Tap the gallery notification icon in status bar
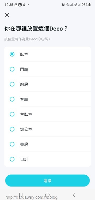95x200 pixels. [x=16, y=5]
